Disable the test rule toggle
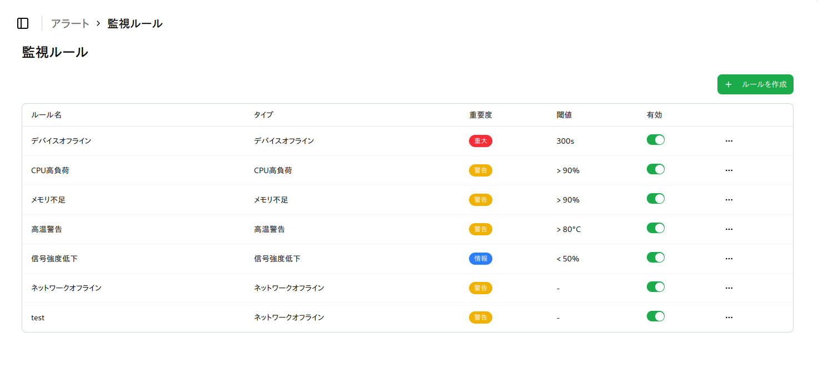 [x=655, y=316]
